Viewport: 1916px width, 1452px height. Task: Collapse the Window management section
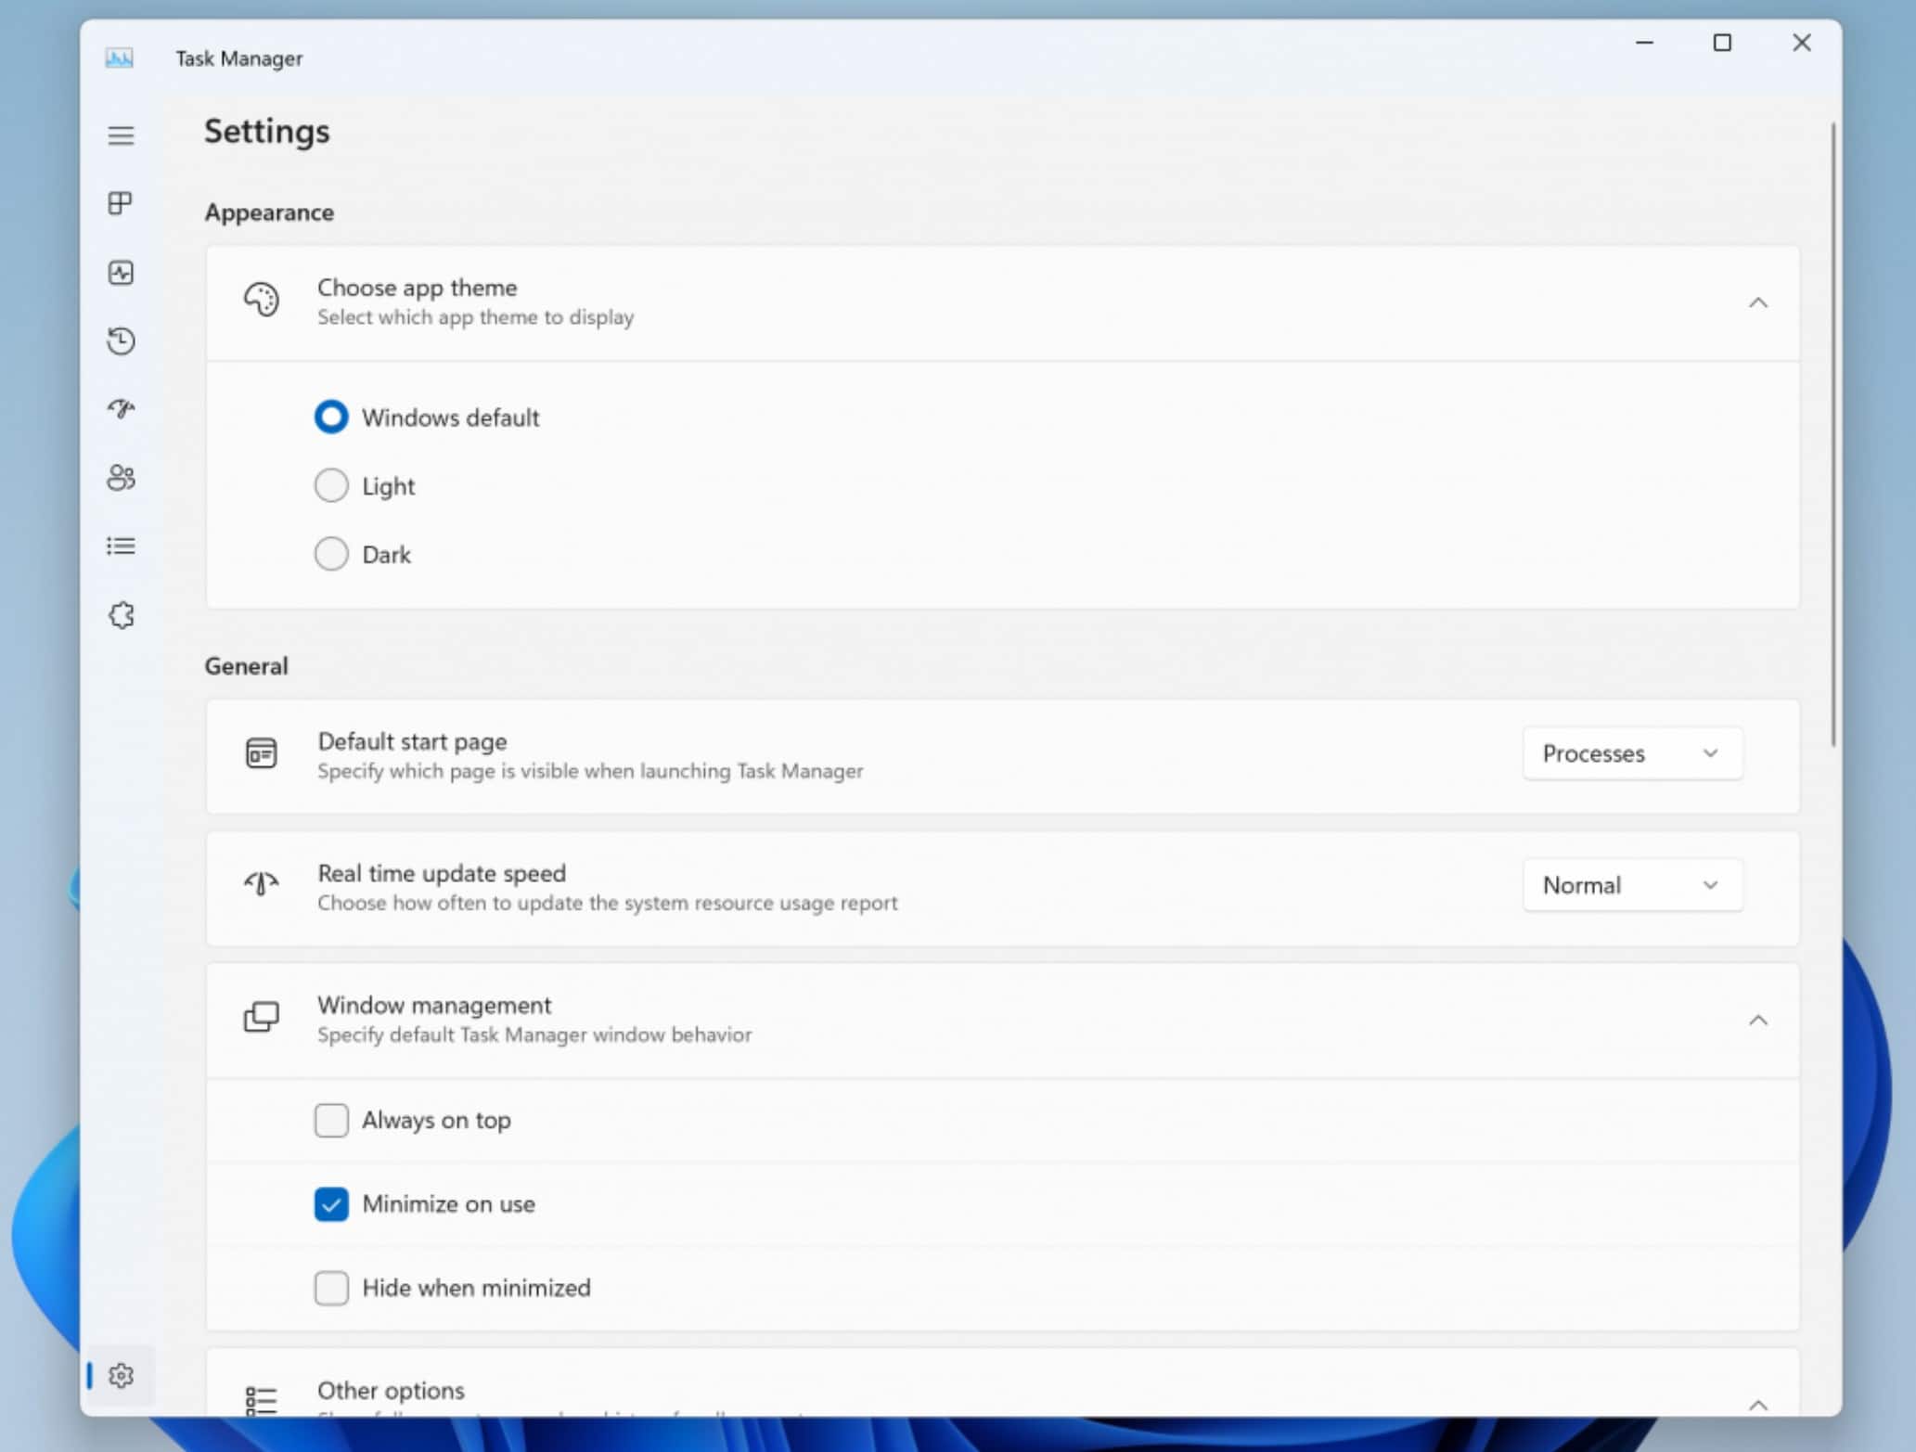pos(1757,1020)
